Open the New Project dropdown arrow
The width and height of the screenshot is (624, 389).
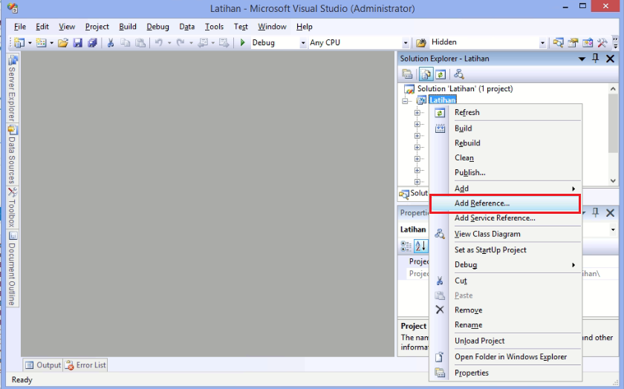click(x=30, y=42)
